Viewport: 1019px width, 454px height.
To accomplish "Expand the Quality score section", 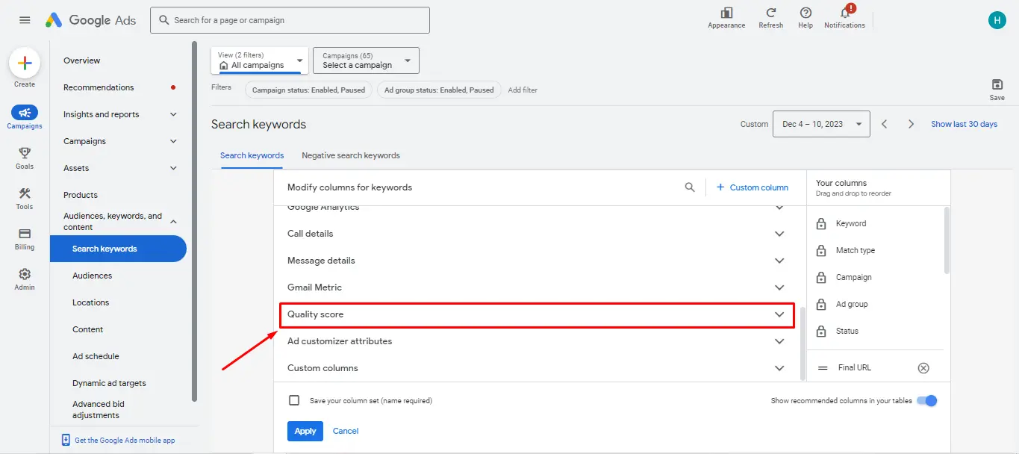I will click(x=779, y=314).
